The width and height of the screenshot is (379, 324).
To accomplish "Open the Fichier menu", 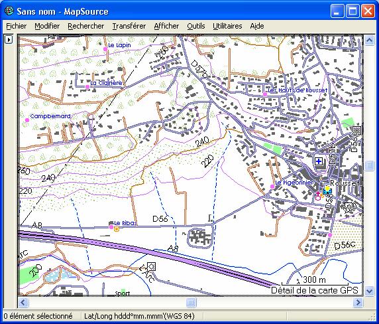I will click(x=16, y=26).
